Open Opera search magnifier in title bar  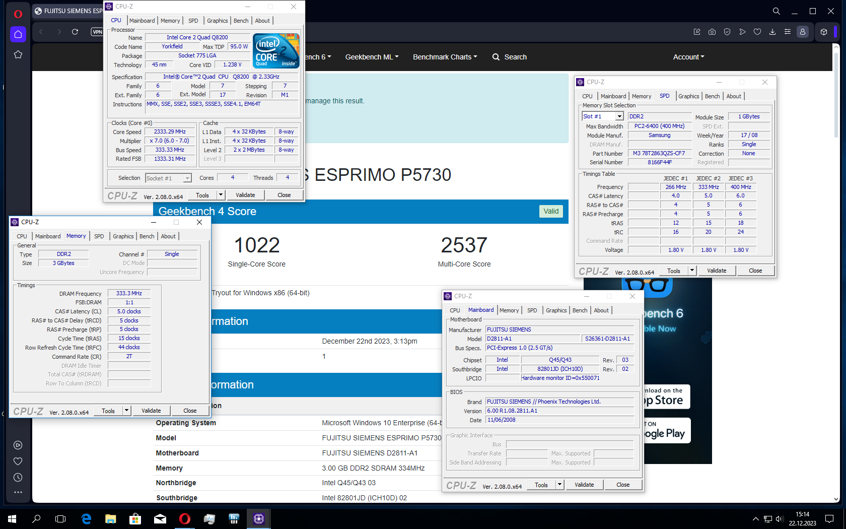(777, 11)
